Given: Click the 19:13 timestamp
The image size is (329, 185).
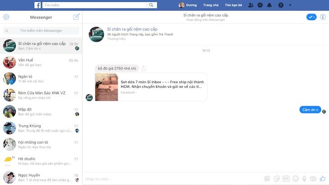Looking at the screenshot, I should click(206, 50).
